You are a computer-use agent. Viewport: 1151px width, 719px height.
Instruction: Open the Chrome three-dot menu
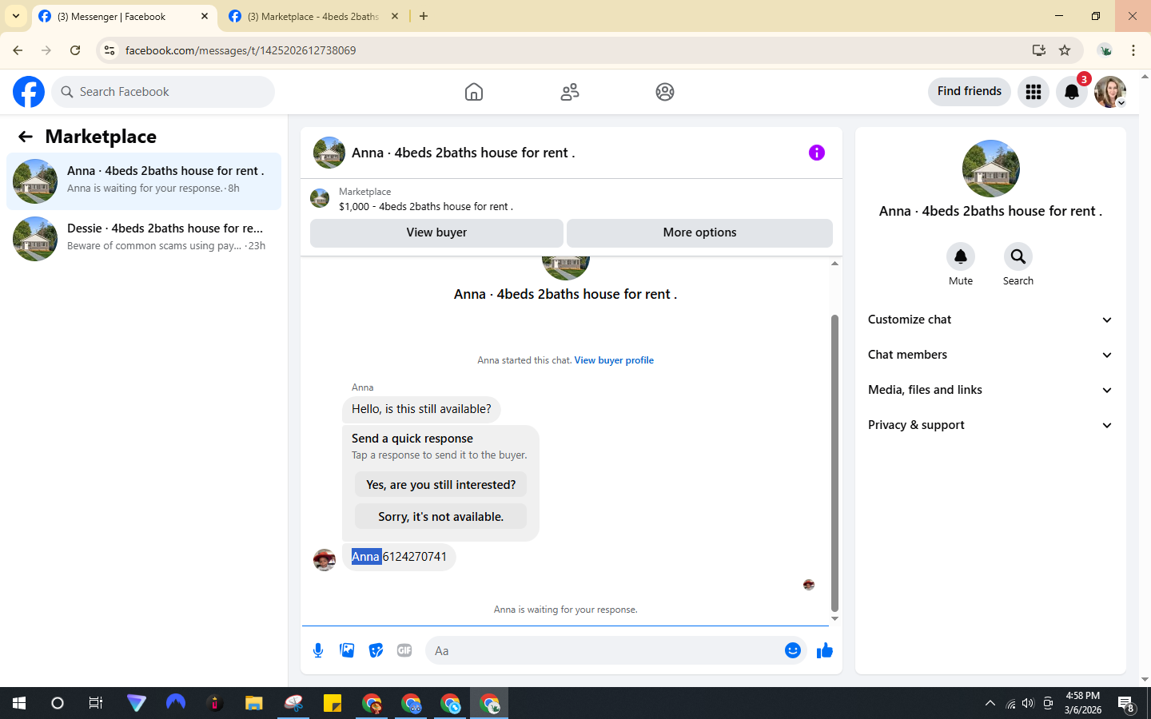tap(1133, 50)
